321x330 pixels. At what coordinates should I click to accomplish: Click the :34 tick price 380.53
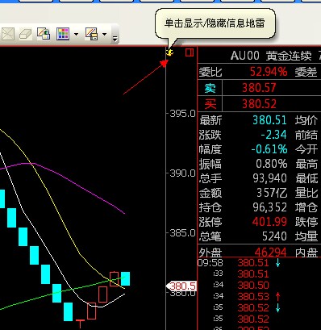[253, 297]
